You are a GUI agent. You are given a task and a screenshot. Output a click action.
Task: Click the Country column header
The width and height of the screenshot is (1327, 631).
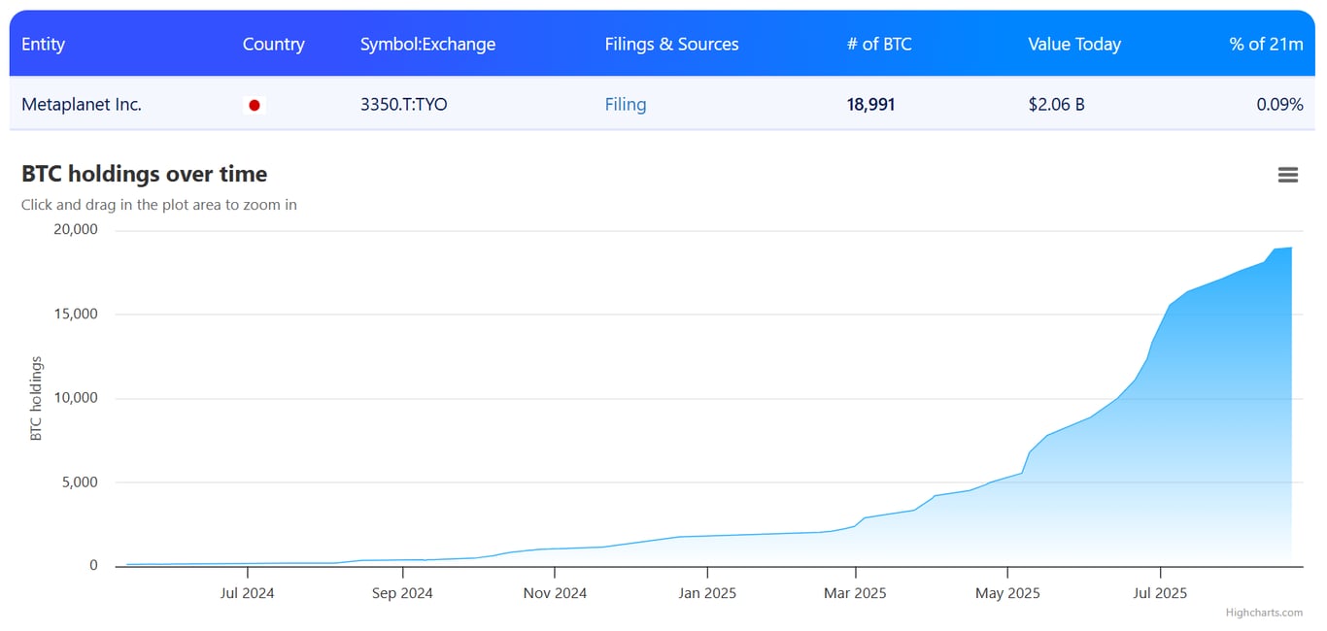(x=273, y=44)
